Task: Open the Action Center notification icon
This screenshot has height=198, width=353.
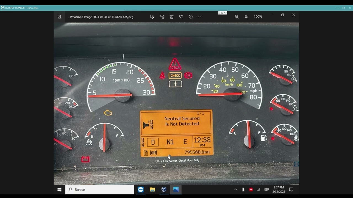Action: (x=291, y=189)
